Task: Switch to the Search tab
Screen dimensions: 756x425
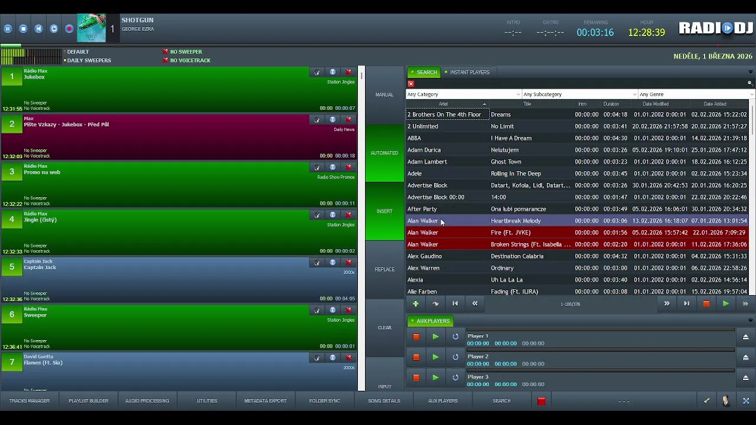Action: pyautogui.click(x=423, y=72)
